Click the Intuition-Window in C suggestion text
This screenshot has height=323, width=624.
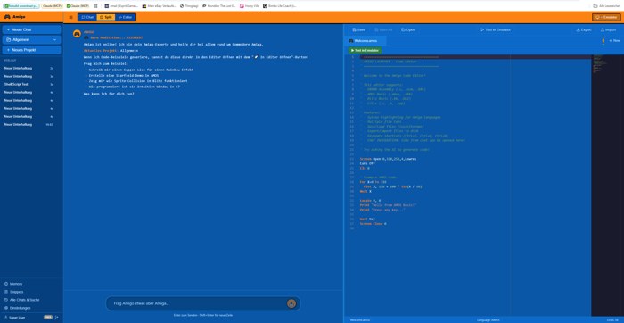134,87
